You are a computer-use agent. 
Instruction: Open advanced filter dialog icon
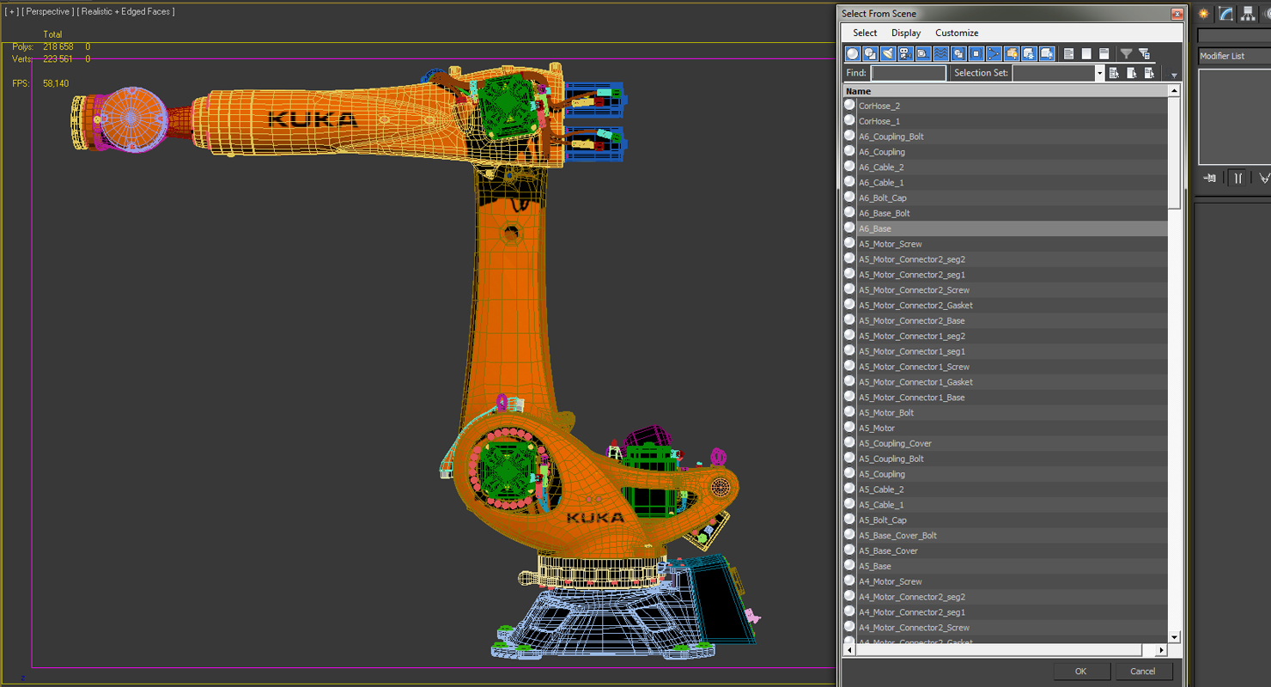point(1144,53)
